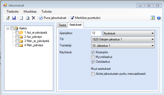164x95 pixels.
Task: Open the Tiedosto menu
Action: 13,12
